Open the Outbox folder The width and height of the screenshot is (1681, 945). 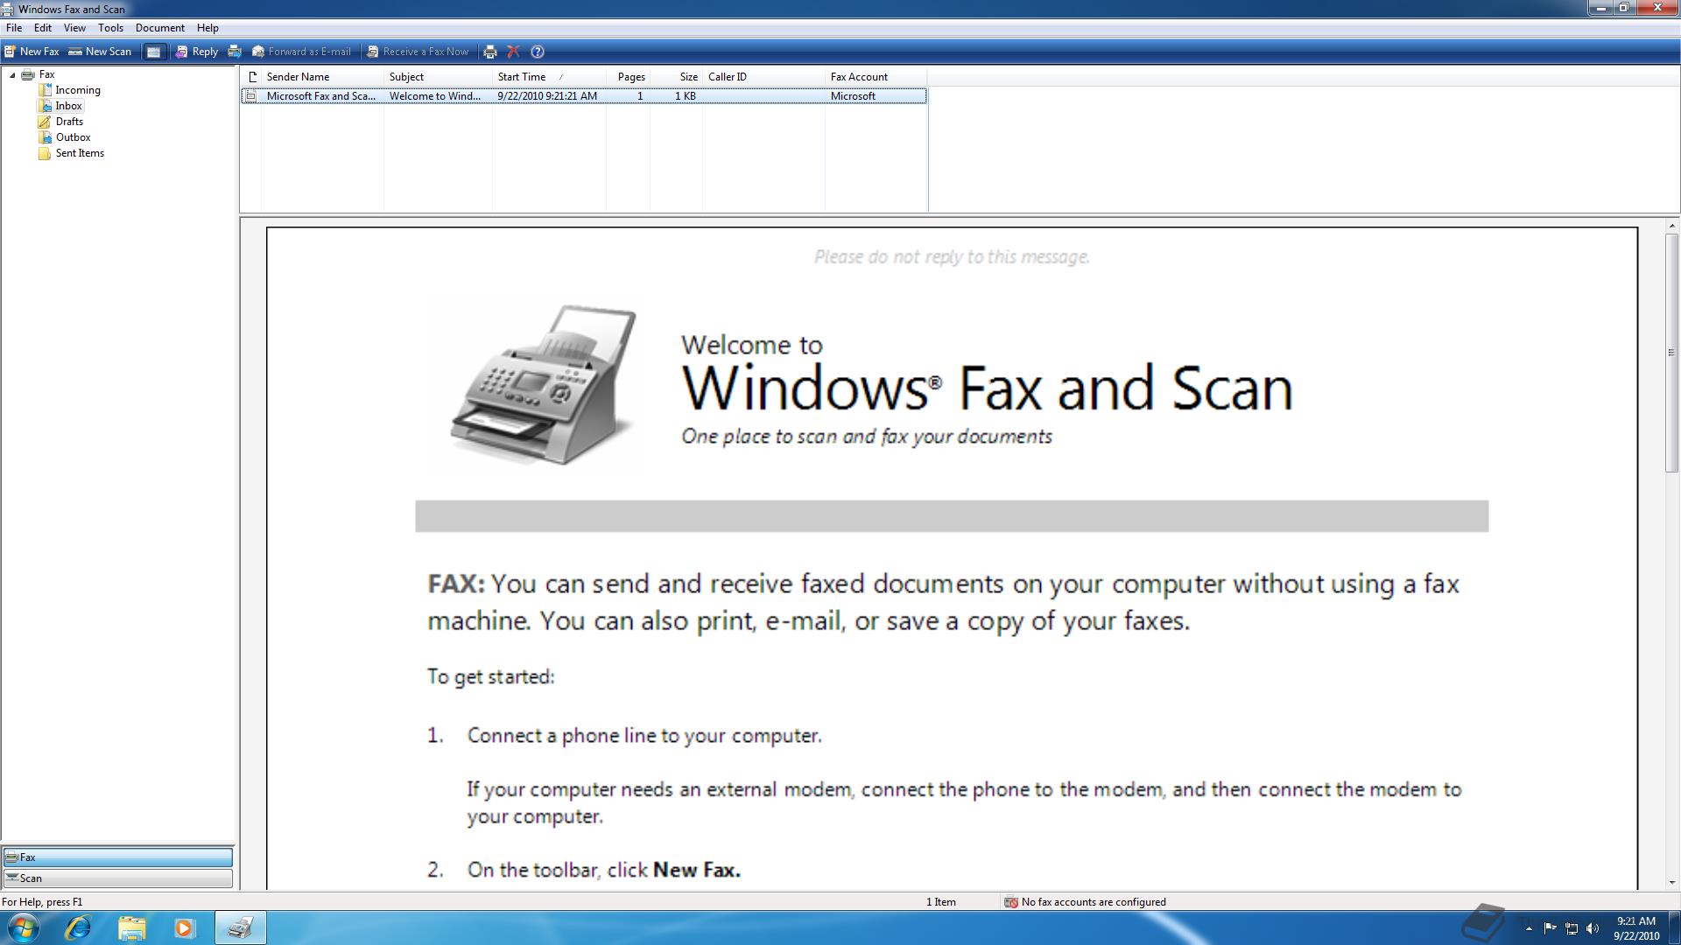[73, 137]
